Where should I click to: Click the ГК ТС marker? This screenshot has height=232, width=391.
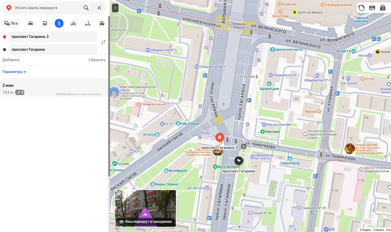(x=162, y=124)
